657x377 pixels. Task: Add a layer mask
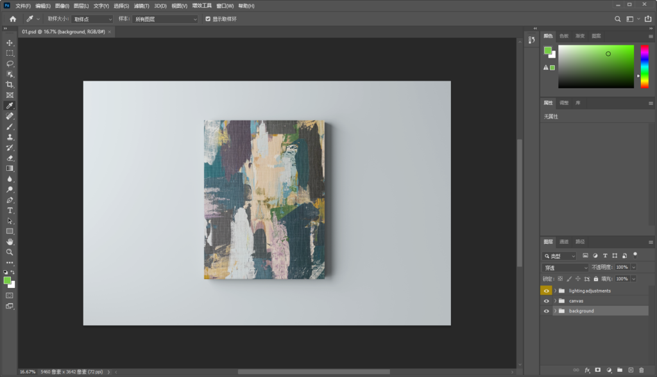(x=598, y=370)
